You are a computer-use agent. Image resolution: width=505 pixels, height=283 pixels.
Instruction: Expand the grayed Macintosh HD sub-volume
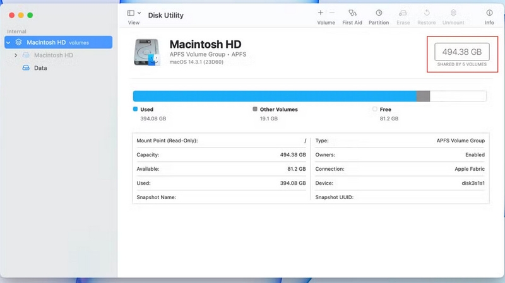coord(15,55)
